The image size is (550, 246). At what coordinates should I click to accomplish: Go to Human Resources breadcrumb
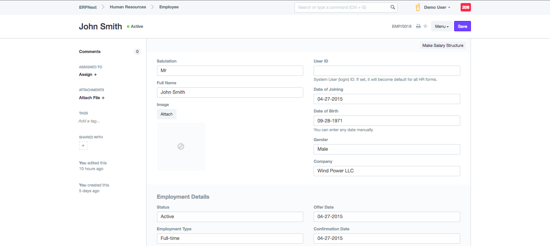[128, 7]
